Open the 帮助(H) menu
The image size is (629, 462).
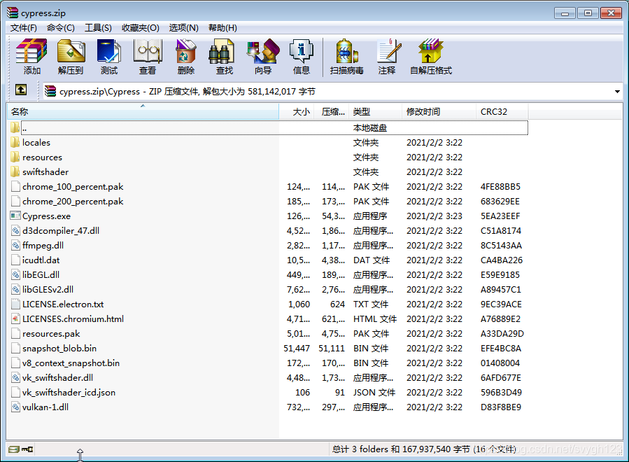[222, 28]
